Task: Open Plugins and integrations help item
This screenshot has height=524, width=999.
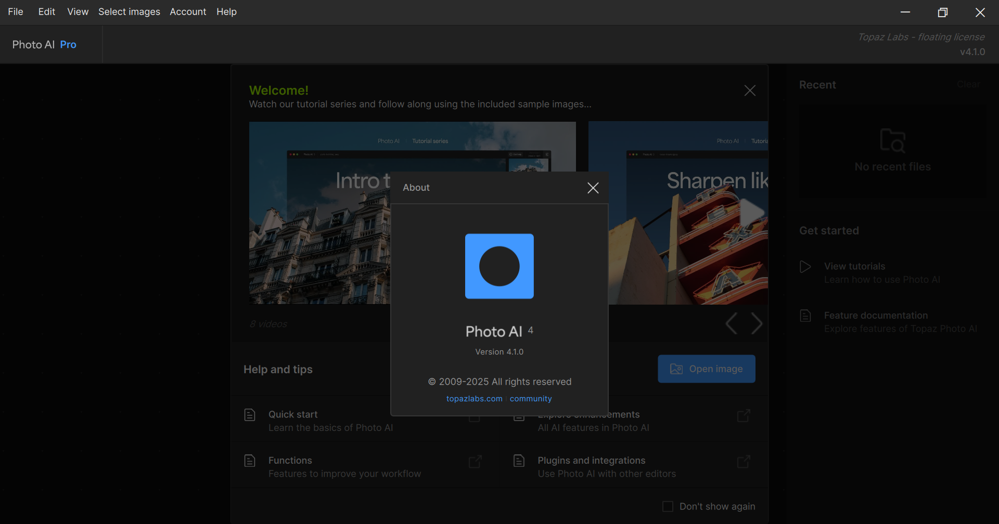Action: pyautogui.click(x=634, y=467)
